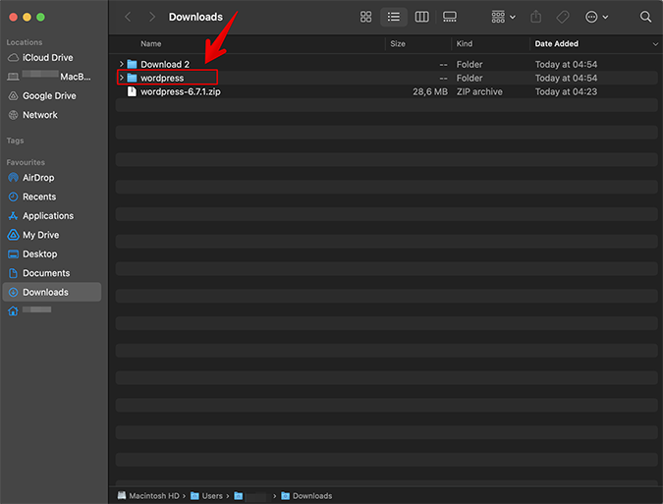The height and width of the screenshot is (504, 663).
Task: Open AirDrop in Favourites
Action: pos(38,178)
